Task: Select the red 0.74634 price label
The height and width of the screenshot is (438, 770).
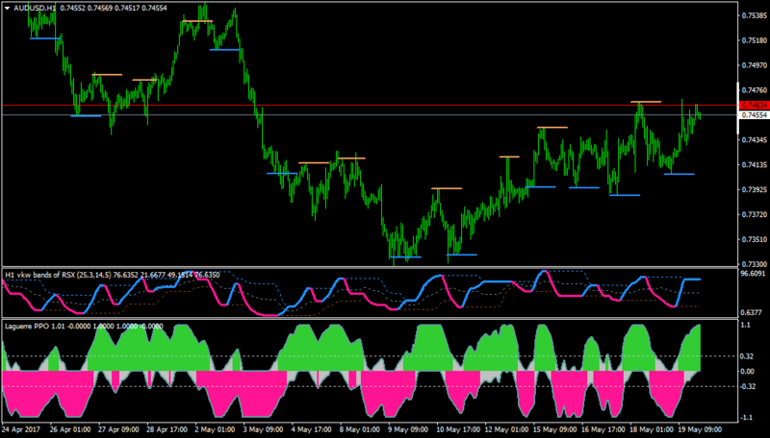Action: click(x=755, y=106)
